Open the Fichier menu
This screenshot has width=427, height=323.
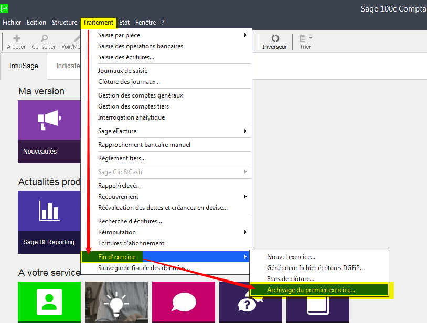12,23
